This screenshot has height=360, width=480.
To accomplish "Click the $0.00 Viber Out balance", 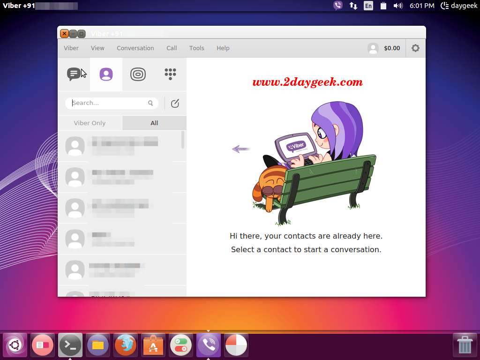I will (392, 48).
